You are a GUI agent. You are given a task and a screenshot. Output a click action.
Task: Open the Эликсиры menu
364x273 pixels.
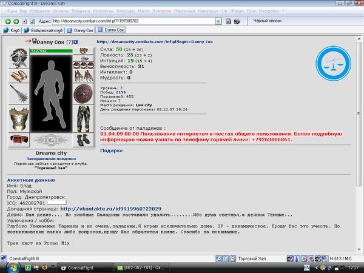[x=126, y=11]
